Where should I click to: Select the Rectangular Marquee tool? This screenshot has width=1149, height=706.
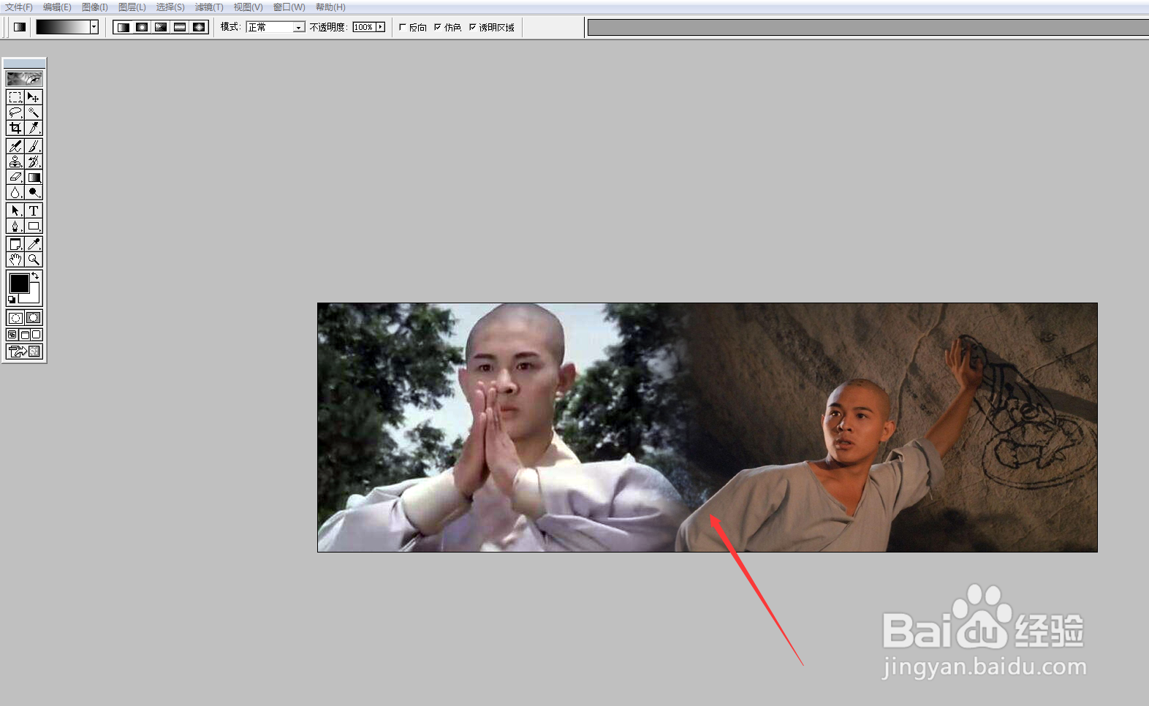(15, 97)
